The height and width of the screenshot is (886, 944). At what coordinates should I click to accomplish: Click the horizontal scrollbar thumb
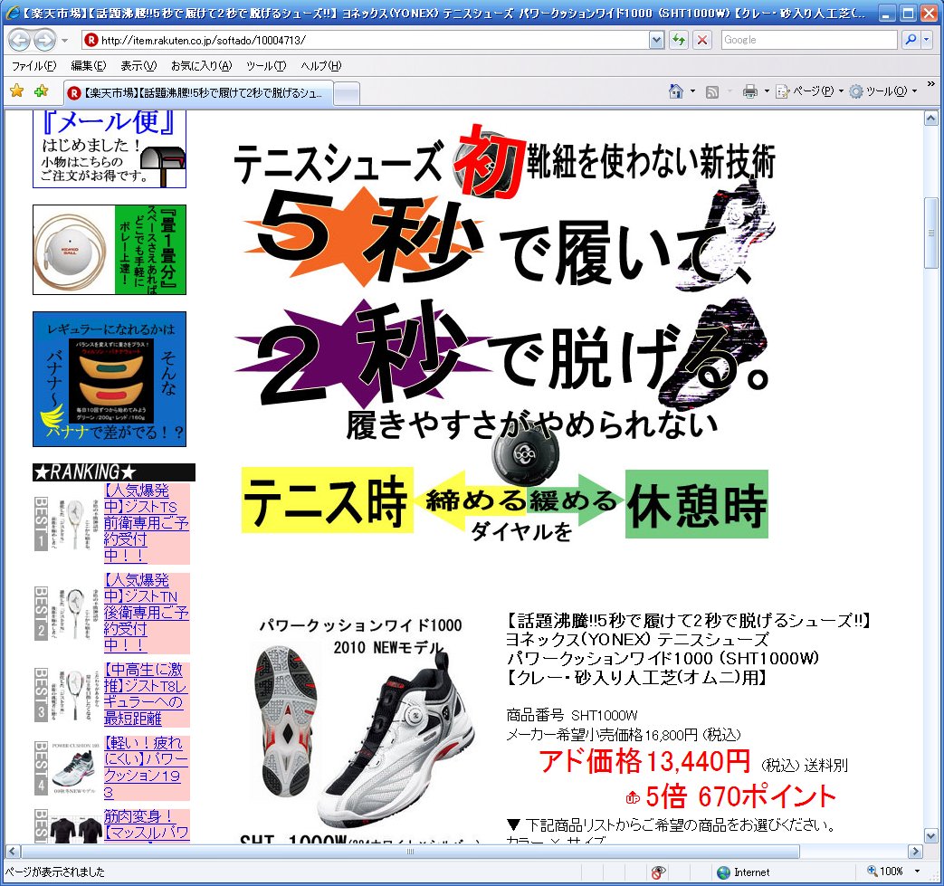(410, 851)
